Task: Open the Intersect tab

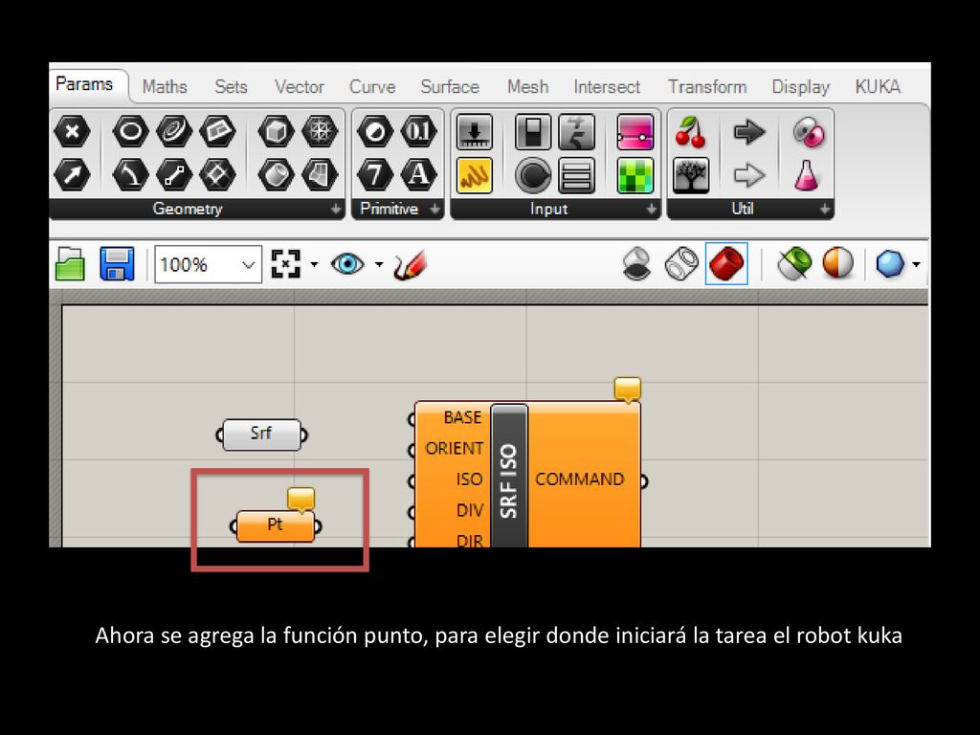Action: click(607, 86)
